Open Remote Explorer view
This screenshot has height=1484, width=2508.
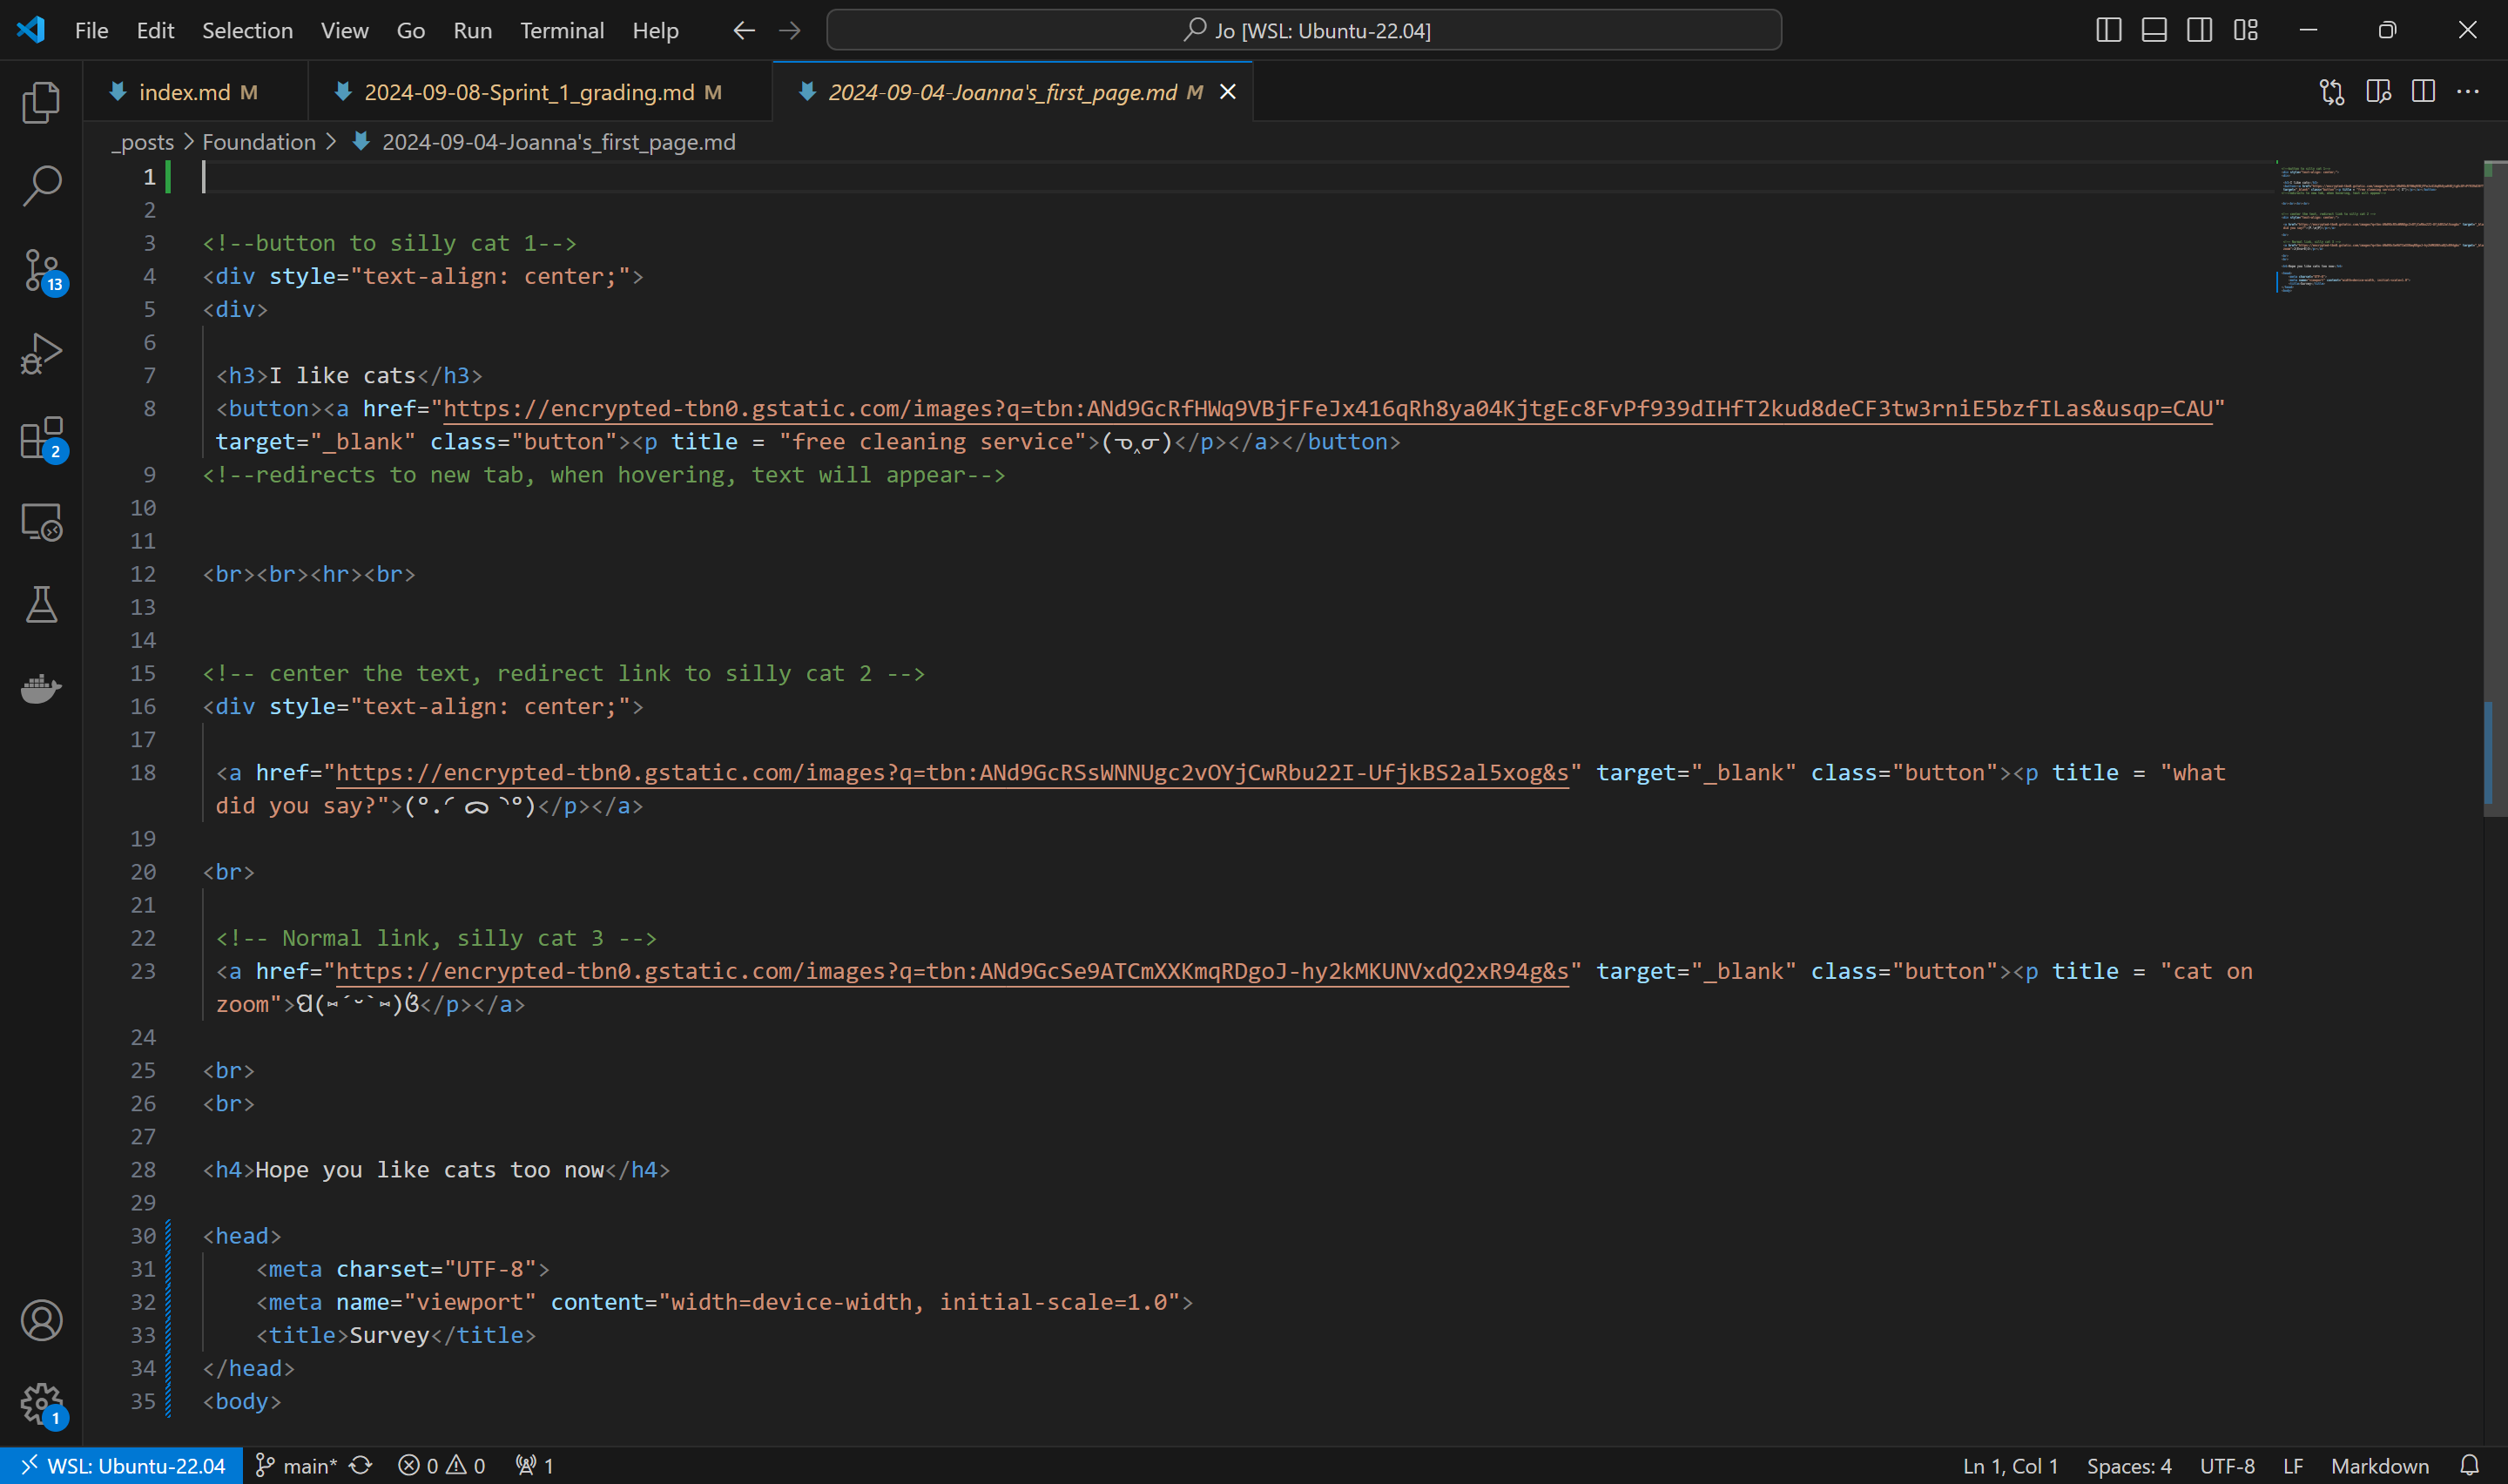[41, 521]
